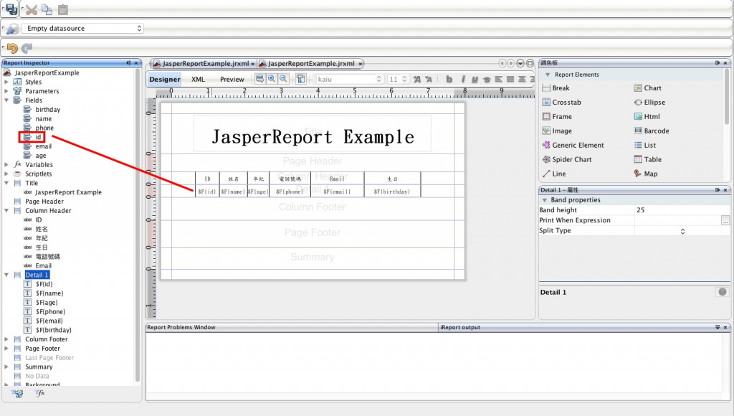The height and width of the screenshot is (416, 734).
Task: Toggle bold formatting button
Action: (449, 79)
